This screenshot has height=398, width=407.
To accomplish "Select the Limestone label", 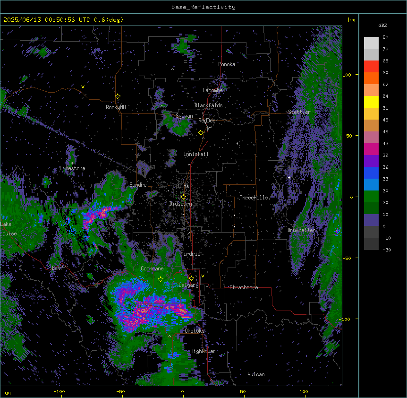I will [72, 168].
